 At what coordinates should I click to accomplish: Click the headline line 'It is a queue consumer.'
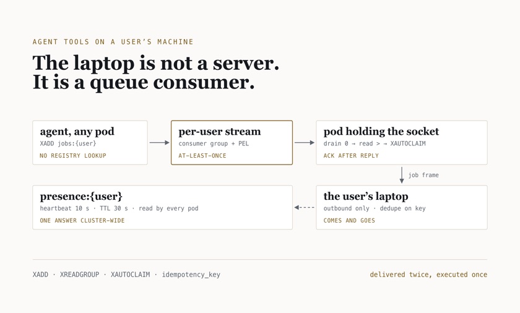pos(144,82)
